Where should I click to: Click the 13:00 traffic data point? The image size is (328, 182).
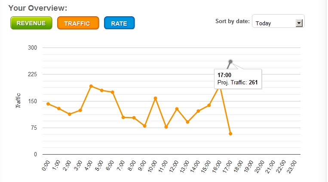click(x=187, y=122)
